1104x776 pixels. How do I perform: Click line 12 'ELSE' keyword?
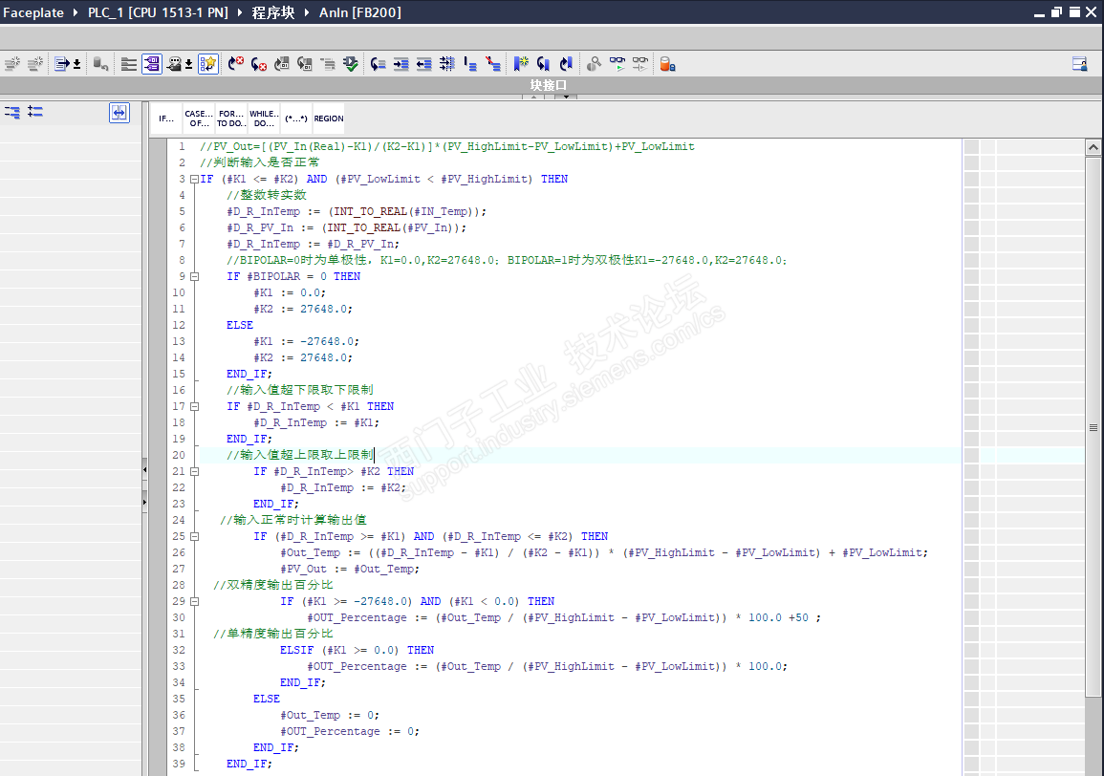(x=239, y=325)
